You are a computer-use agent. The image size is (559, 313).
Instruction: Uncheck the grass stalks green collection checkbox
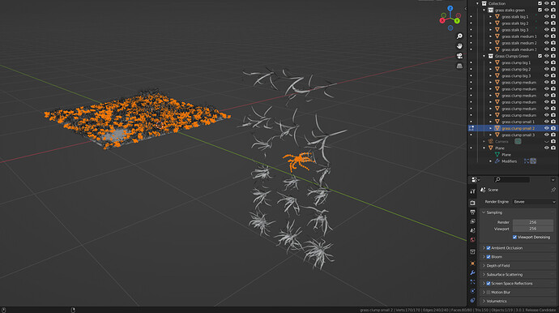540,10
